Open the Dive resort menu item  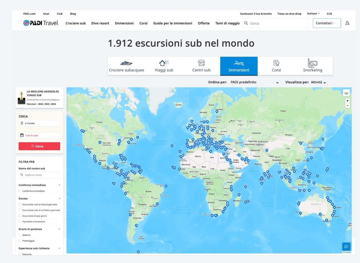point(100,23)
